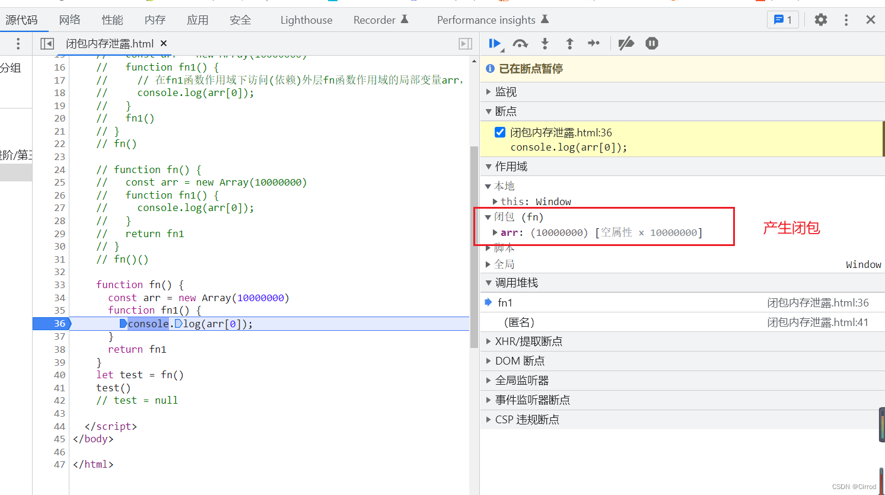Switch to the 应用 tab

[x=198, y=20]
